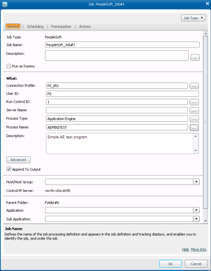Switch to the General tab
The image size is (211, 271).
pos(13,27)
